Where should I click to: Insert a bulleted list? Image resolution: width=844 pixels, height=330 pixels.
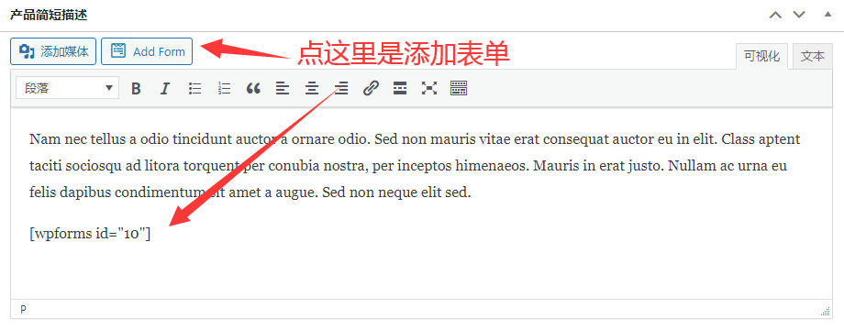pyautogui.click(x=194, y=89)
